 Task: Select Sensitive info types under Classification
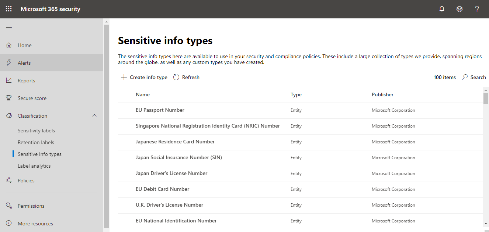tap(39, 154)
